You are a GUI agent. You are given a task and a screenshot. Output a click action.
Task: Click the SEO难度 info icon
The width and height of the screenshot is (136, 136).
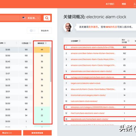coord(46,43)
